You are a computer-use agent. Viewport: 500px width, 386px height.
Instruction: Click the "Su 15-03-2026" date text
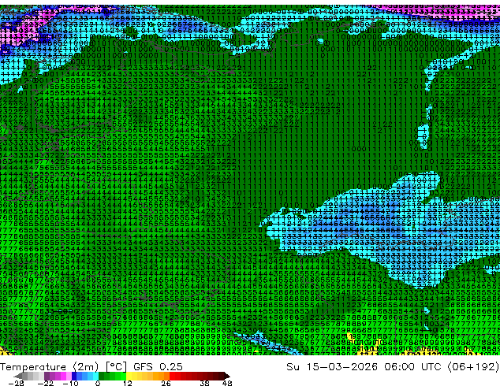(x=332, y=367)
